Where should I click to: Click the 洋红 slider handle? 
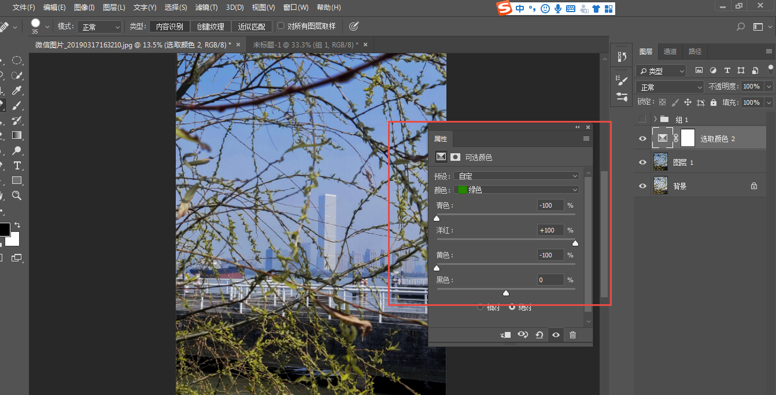(x=575, y=243)
